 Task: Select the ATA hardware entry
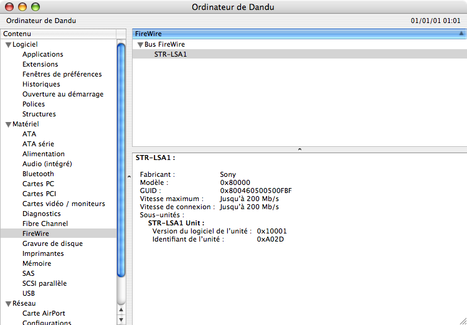click(29, 134)
